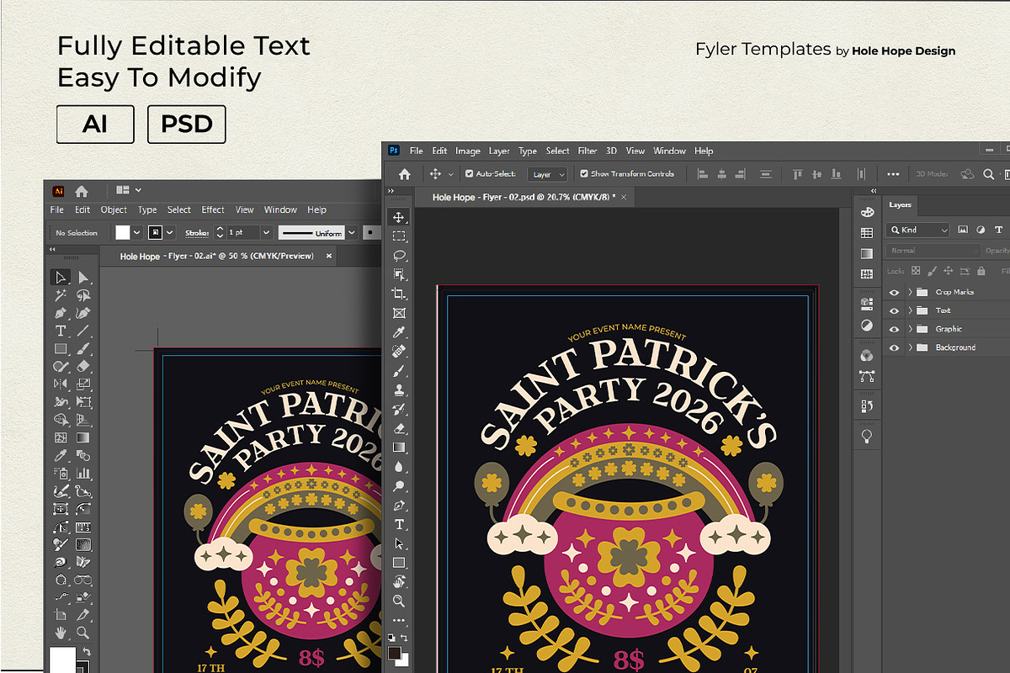Close the Flyer - 02.psd document tab

624,197
